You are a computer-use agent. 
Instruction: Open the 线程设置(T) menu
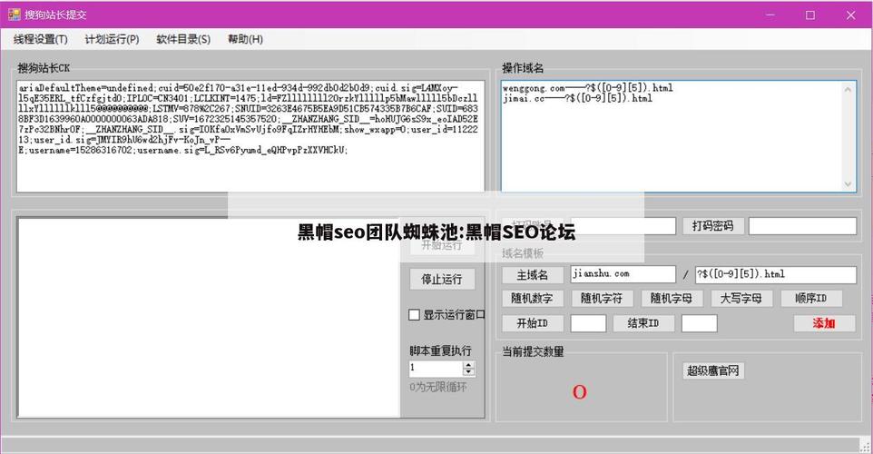(40, 39)
